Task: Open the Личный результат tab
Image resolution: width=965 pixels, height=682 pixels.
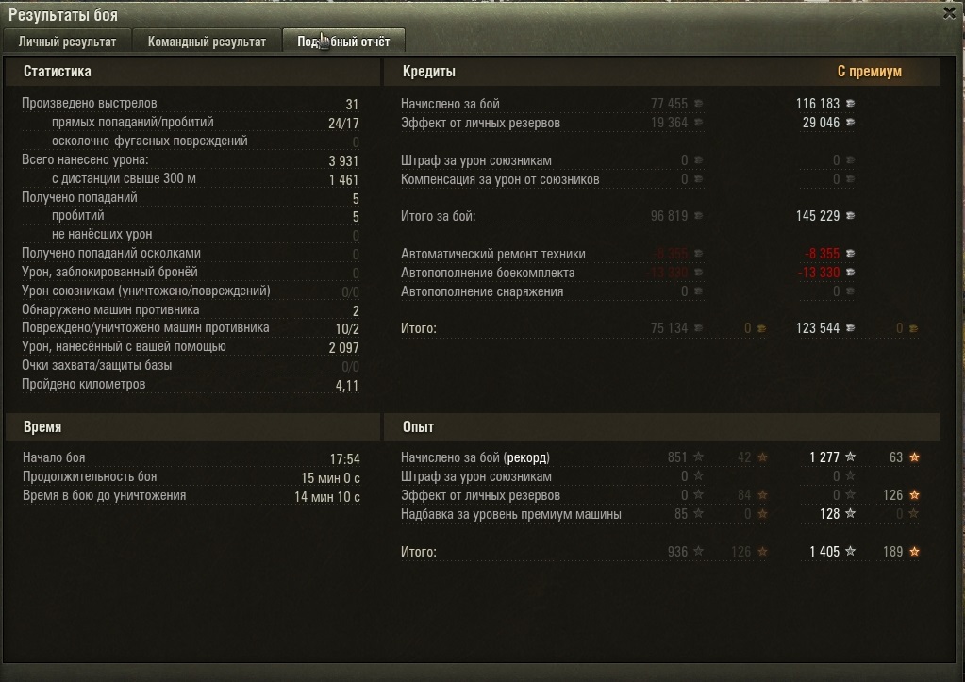Action: coord(67,42)
